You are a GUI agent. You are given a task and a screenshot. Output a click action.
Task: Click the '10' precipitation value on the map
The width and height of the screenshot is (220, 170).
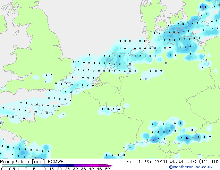tap(153, 139)
